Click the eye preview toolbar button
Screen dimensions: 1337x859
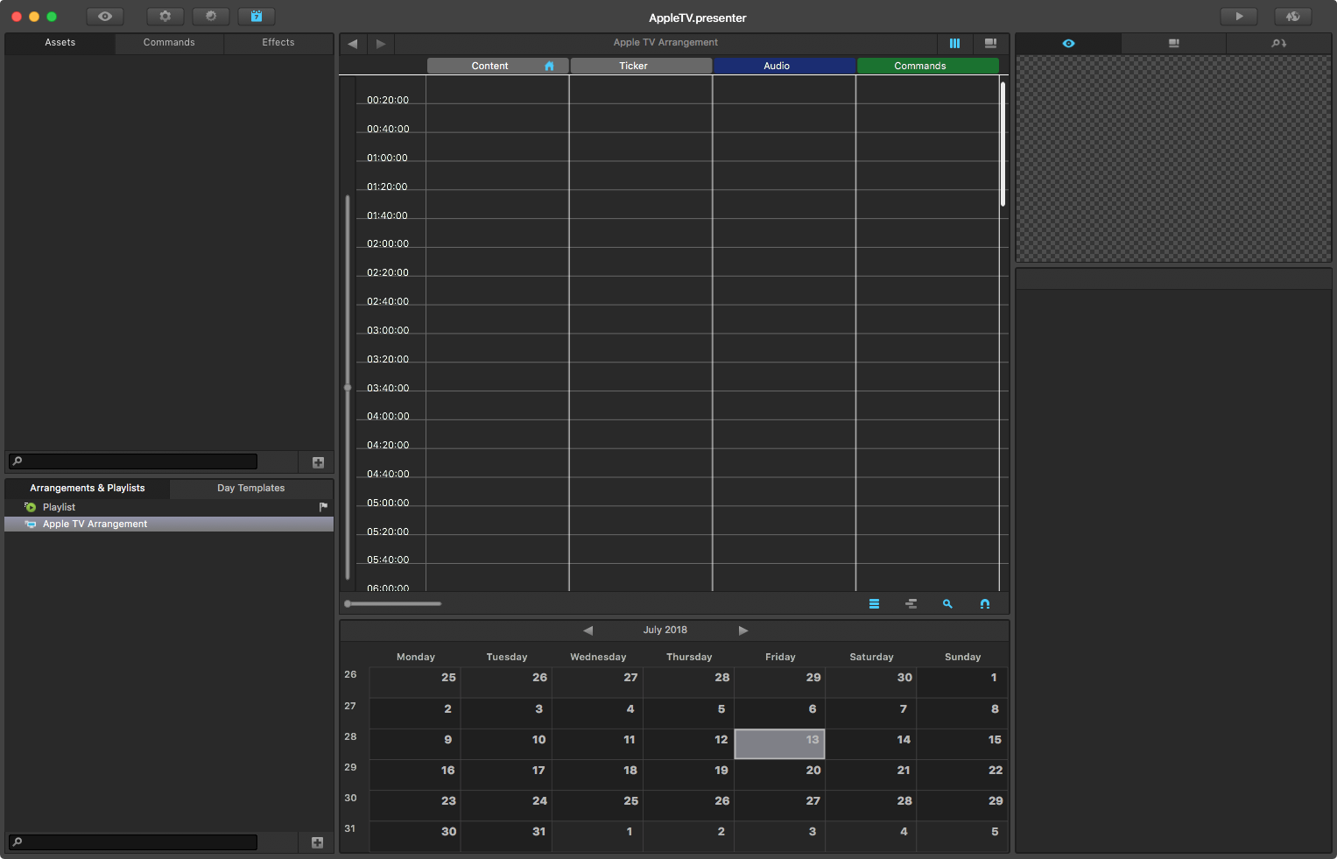(105, 17)
